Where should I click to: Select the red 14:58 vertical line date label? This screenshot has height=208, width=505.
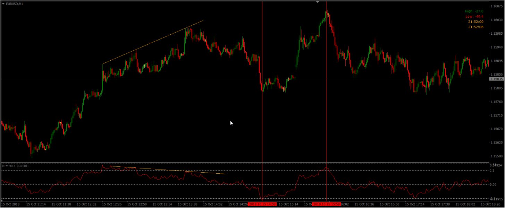(262, 205)
